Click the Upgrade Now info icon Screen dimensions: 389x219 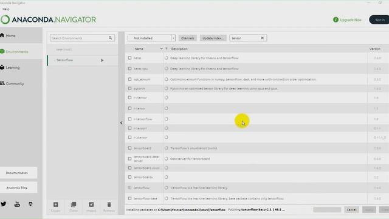(x=336, y=19)
